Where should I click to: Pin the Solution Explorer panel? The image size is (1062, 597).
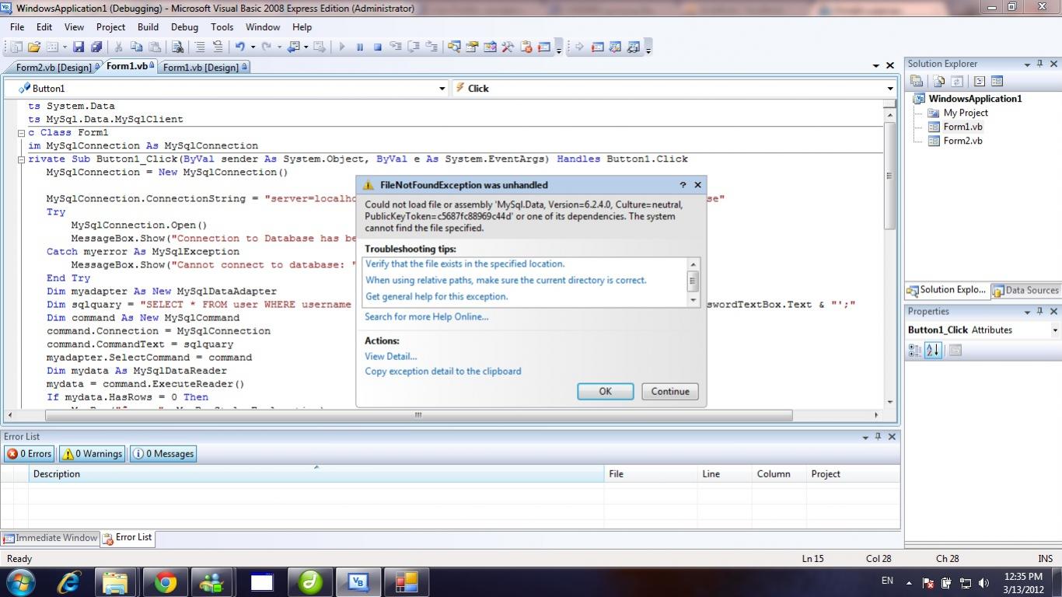pyautogui.click(x=1039, y=64)
